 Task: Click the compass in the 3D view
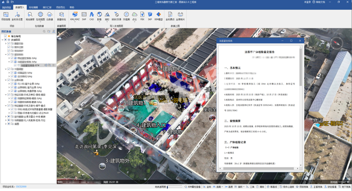coord(336,43)
